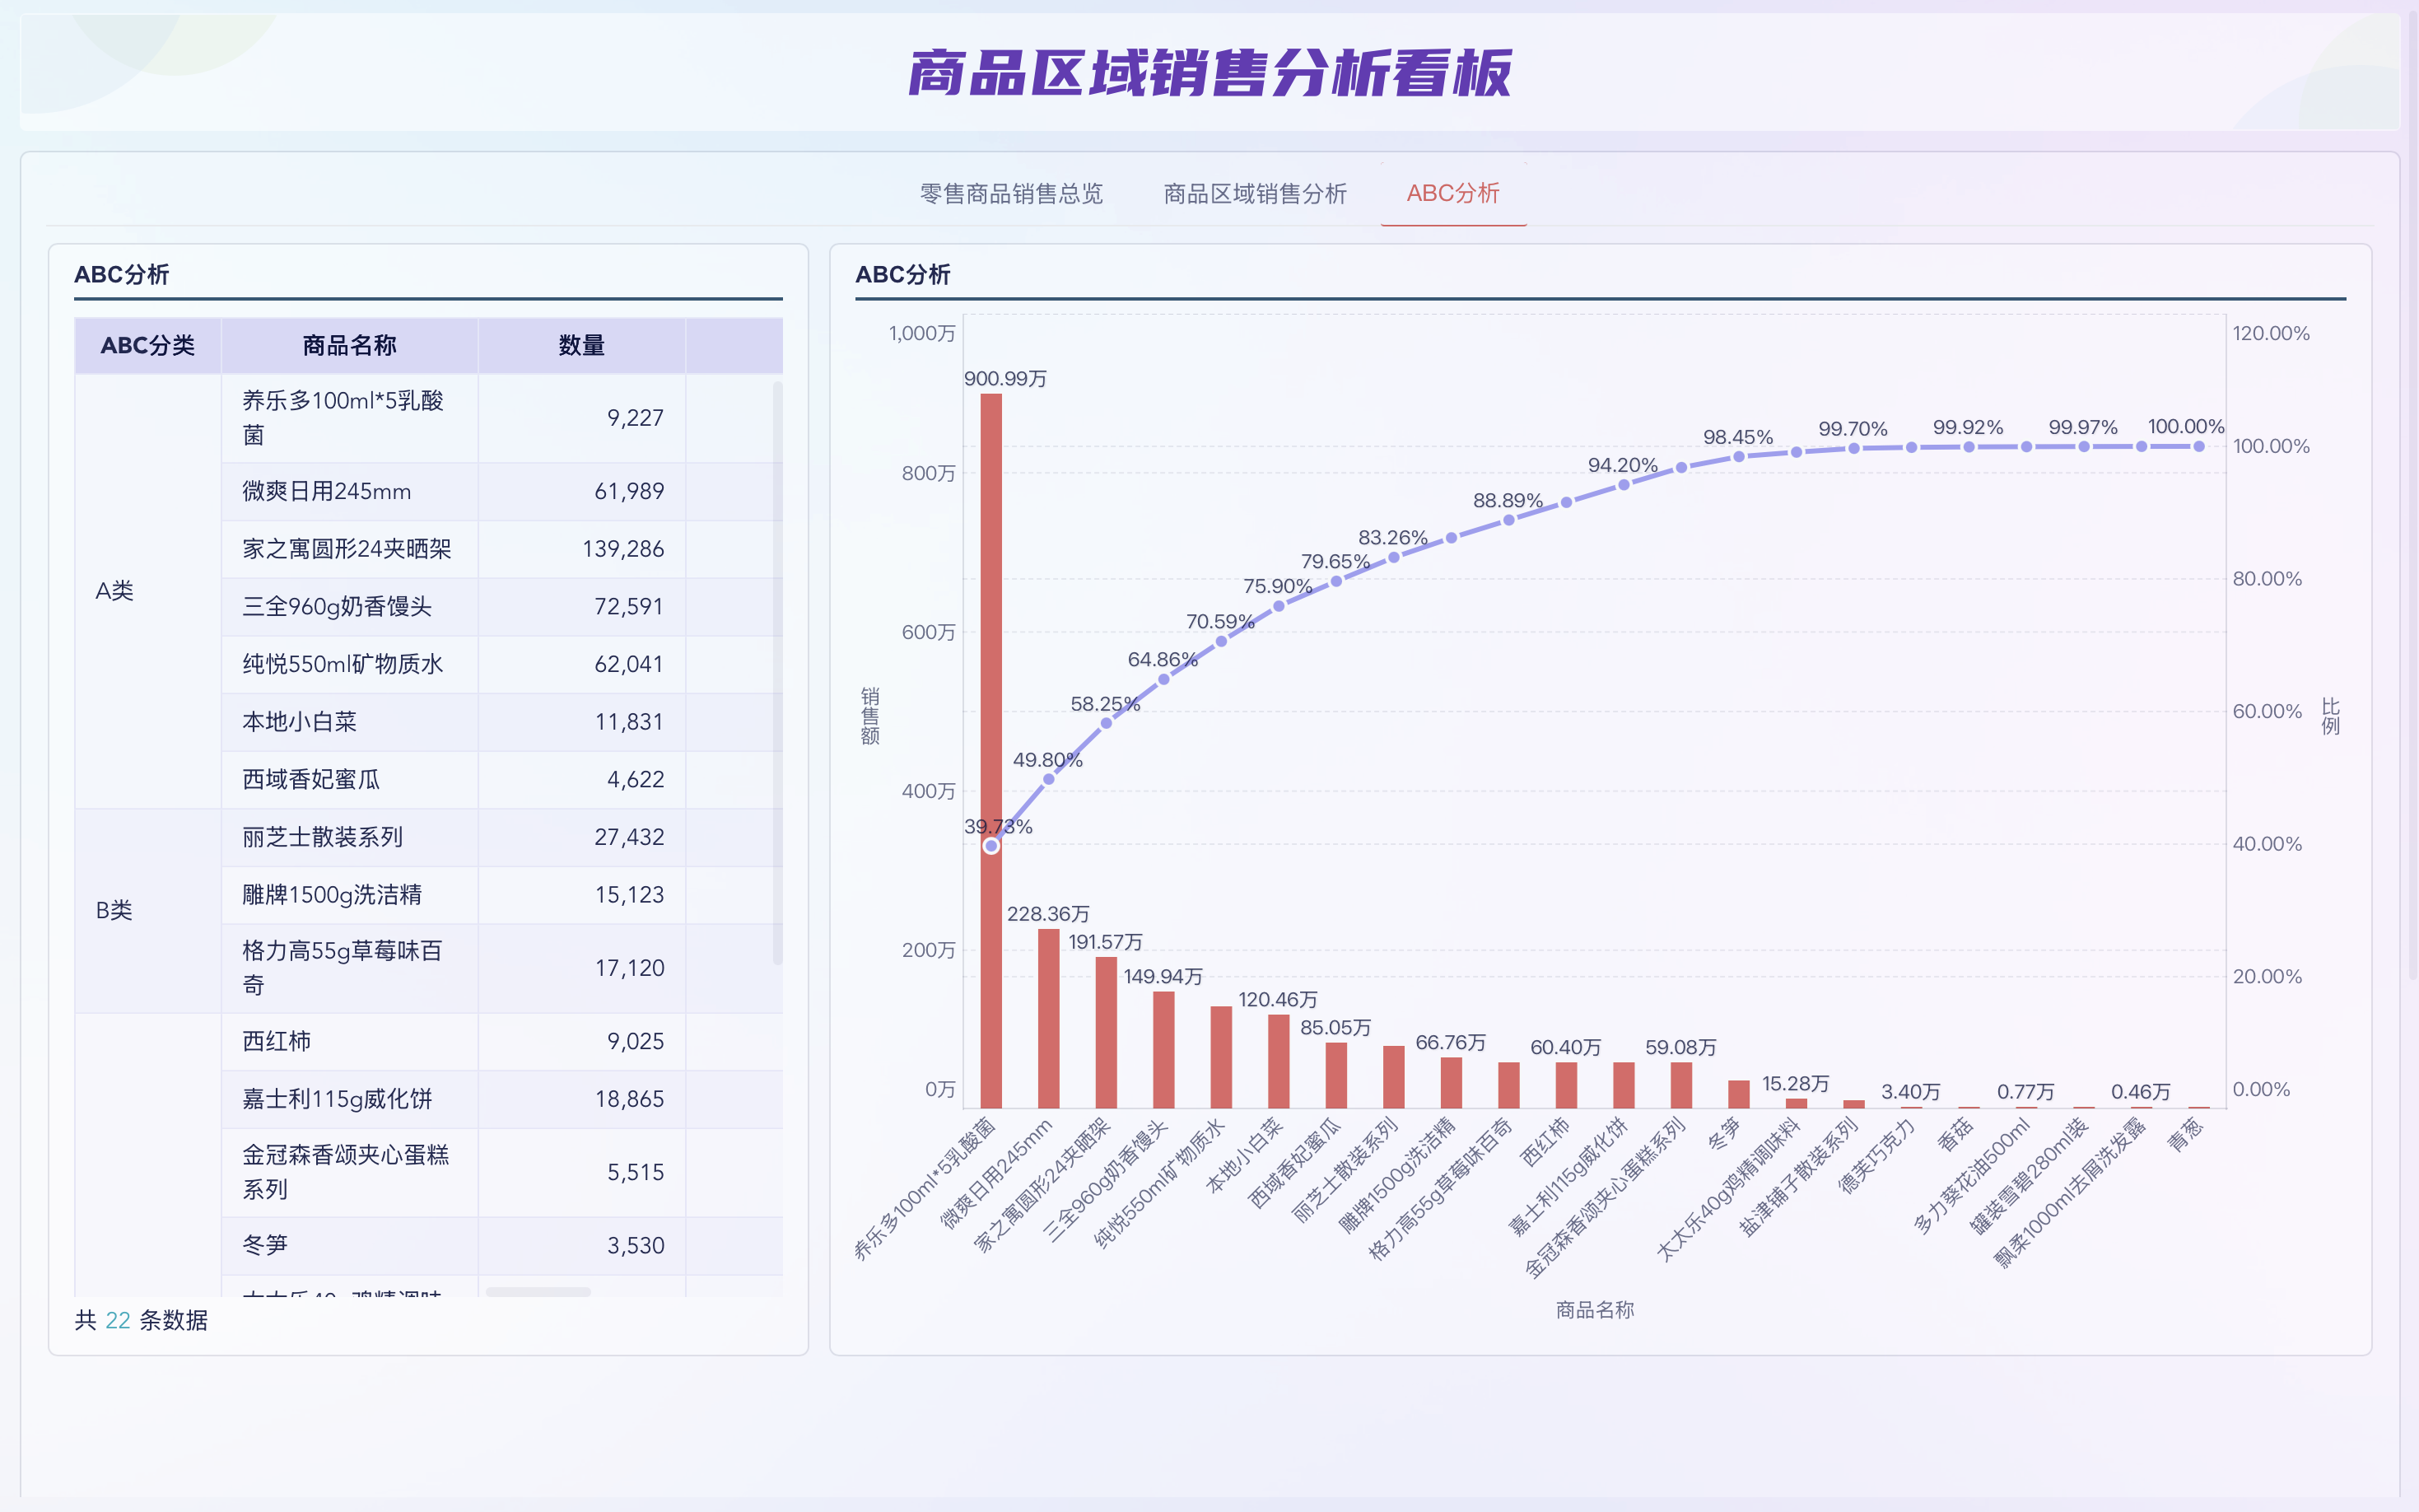The height and width of the screenshot is (1512, 2419).
Task: Select the ABC分析 tab
Action: point(1452,194)
